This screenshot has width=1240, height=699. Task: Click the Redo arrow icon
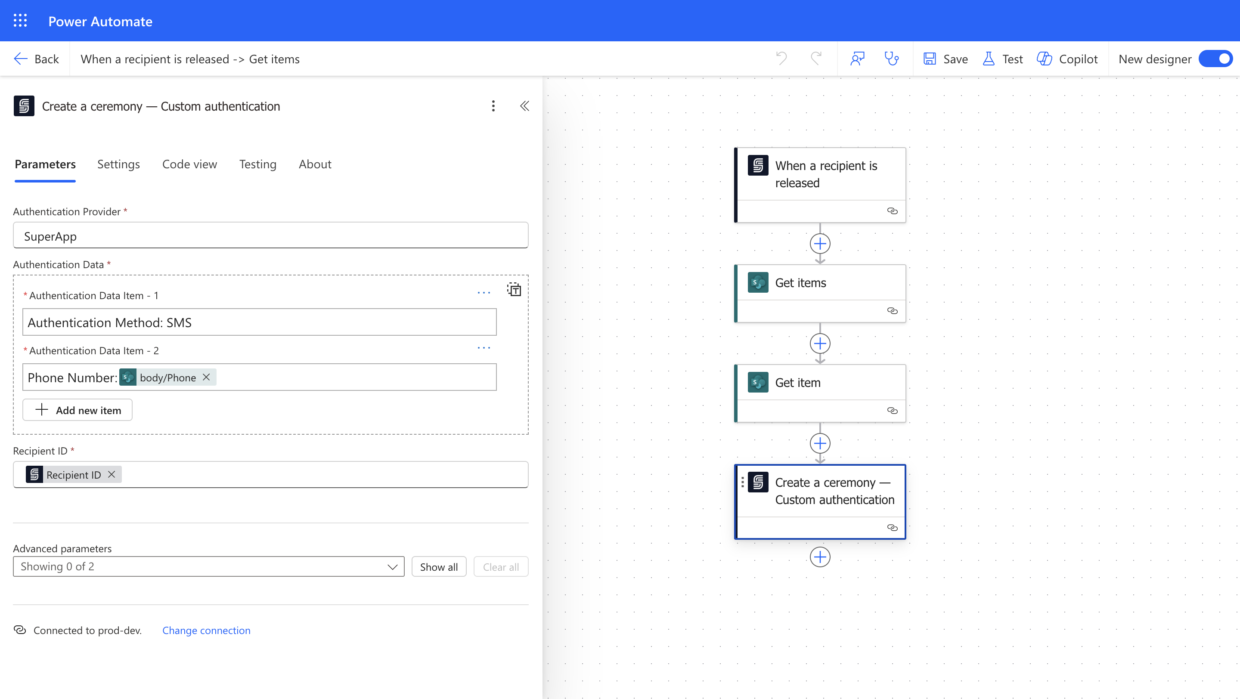(816, 59)
